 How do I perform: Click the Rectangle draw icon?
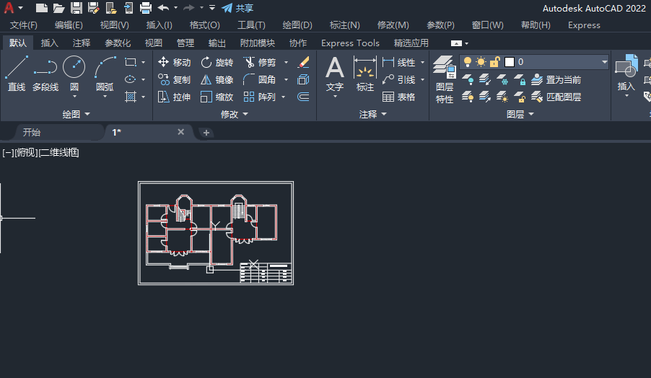[x=131, y=62]
